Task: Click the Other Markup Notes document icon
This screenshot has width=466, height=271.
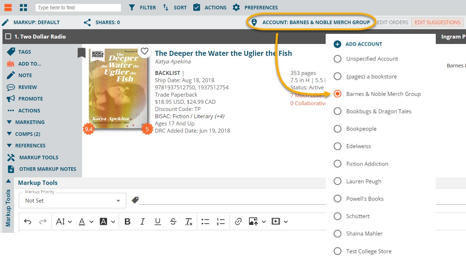Action: click(11, 169)
